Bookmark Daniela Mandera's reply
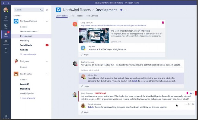This screenshot has height=120, width=198. [189, 104]
